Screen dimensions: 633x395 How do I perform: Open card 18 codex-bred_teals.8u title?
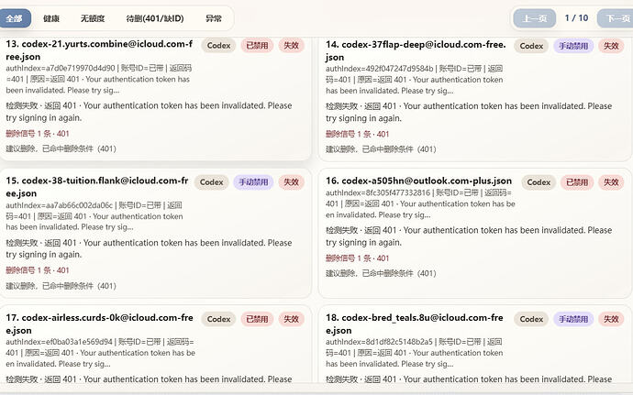tap(415, 324)
